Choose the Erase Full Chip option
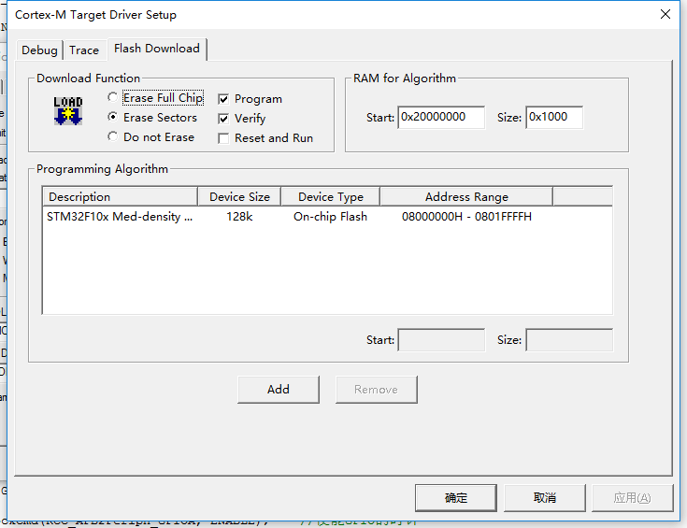687x528 pixels. click(113, 98)
